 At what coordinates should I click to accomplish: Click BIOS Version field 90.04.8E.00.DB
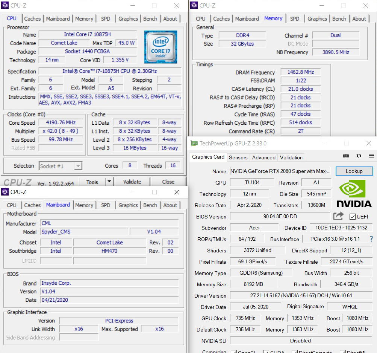pyautogui.click(x=280, y=216)
